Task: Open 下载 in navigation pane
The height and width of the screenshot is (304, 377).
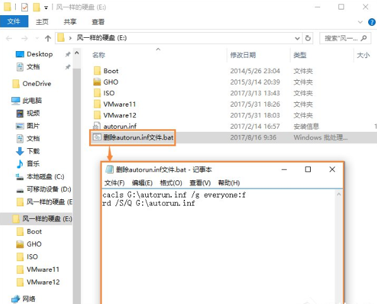Action: tap(28, 151)
